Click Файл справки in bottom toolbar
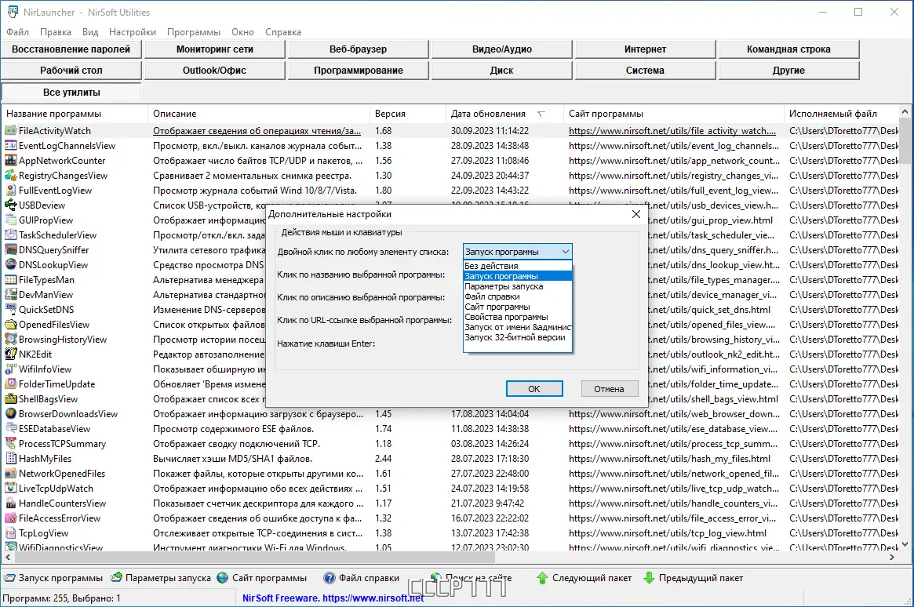Screen dimensions: 914x607 [x=362, y=578]
